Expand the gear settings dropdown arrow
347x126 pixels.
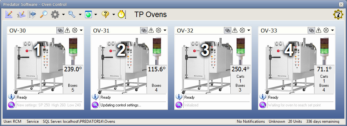coord(63,14)
